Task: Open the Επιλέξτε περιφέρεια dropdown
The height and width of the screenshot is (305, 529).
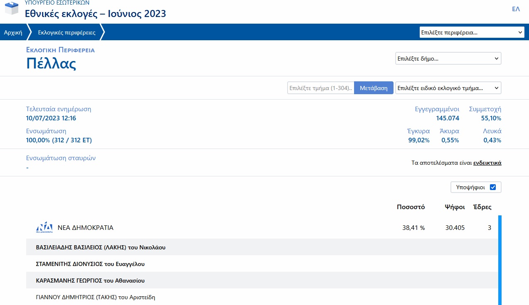Action: pyautogui.click(x=472, y=32)
